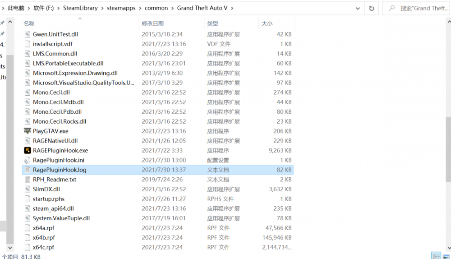Click file list scrollbar down arrow
Screen dimensions: 451x259
[449, 248]
